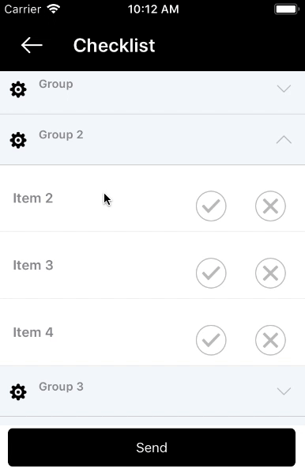Select the Group 2 header label
Image resolution: width=305 pixels, height=476 pixels.
tap(61, 134)
